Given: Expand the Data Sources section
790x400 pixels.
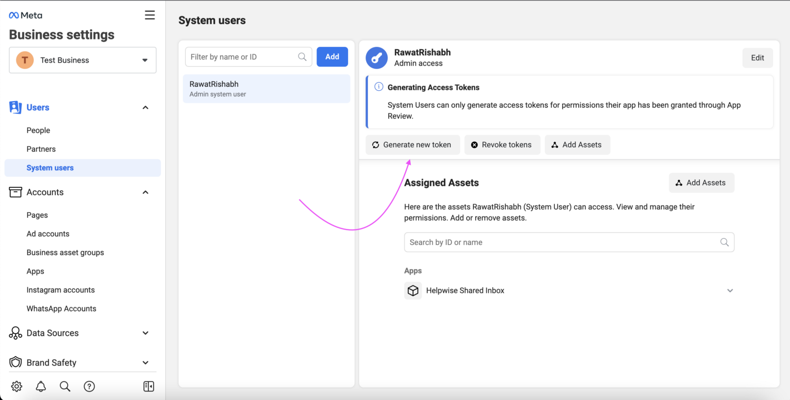Looking at the screenshot, I should click(145, 333).
